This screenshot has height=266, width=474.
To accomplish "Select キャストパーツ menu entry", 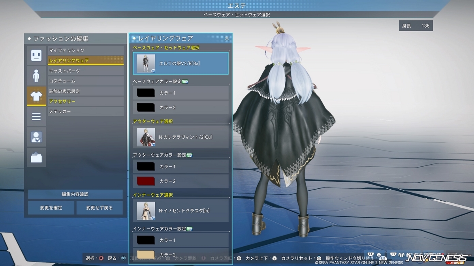I will 86,71.
